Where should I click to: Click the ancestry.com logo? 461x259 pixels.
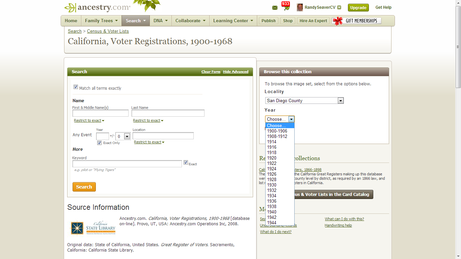(97, 7)
